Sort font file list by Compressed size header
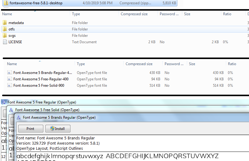Viewport: 249px width, 161px height. point(139,64)
